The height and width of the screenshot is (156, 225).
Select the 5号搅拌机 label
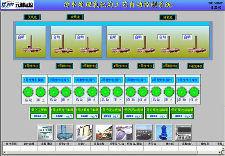(x=145, y=66)
